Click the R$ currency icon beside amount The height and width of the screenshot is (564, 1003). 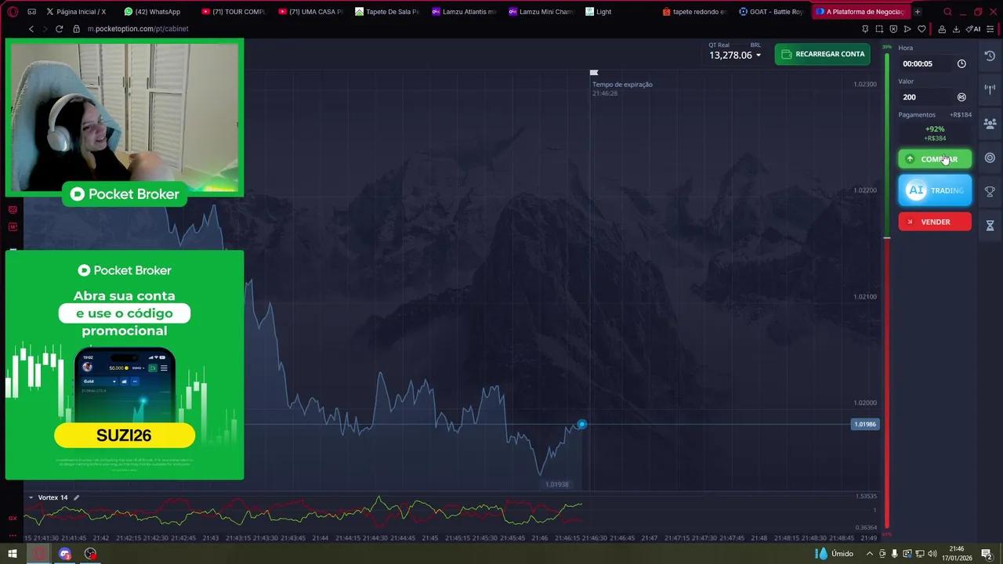(x=961, y=97)
